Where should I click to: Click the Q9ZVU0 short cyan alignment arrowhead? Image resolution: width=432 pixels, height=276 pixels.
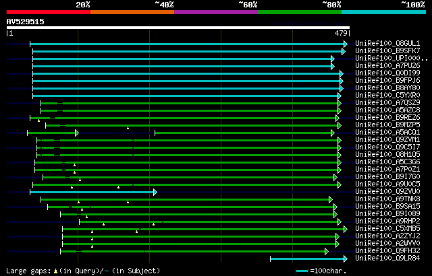point(155,193)
